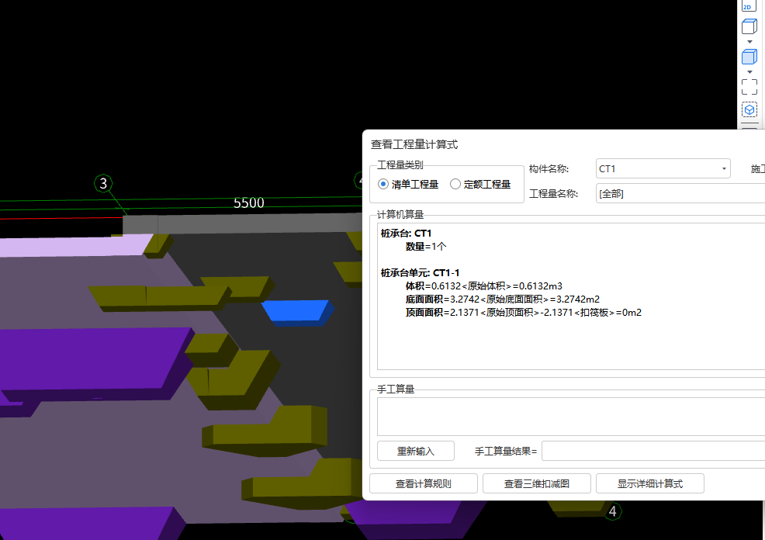Select the dashed rectangle selection icon
This screenshot has width=765, height=540.
[748, 86]
